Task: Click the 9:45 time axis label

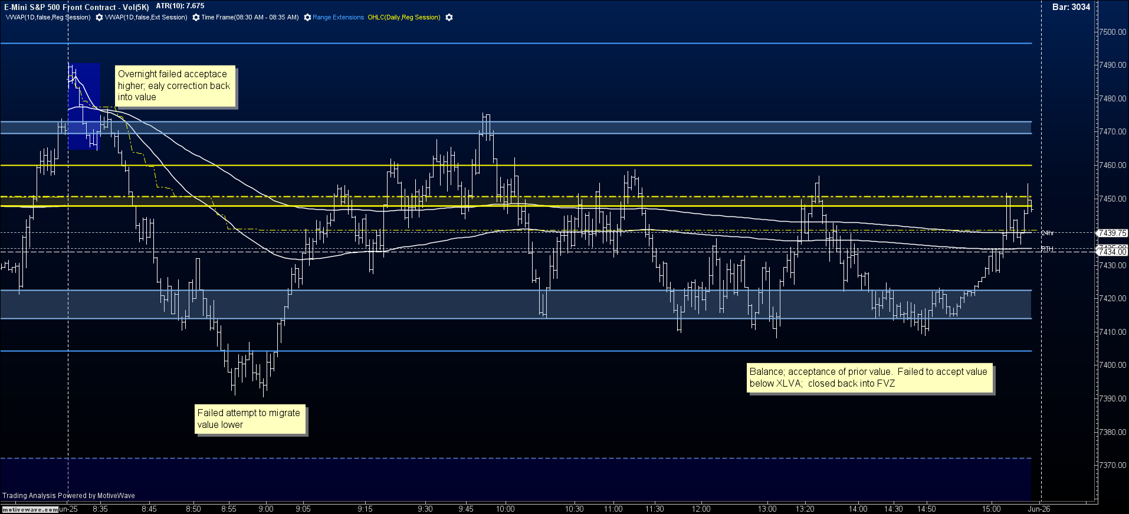Action: tap(466, 509)
